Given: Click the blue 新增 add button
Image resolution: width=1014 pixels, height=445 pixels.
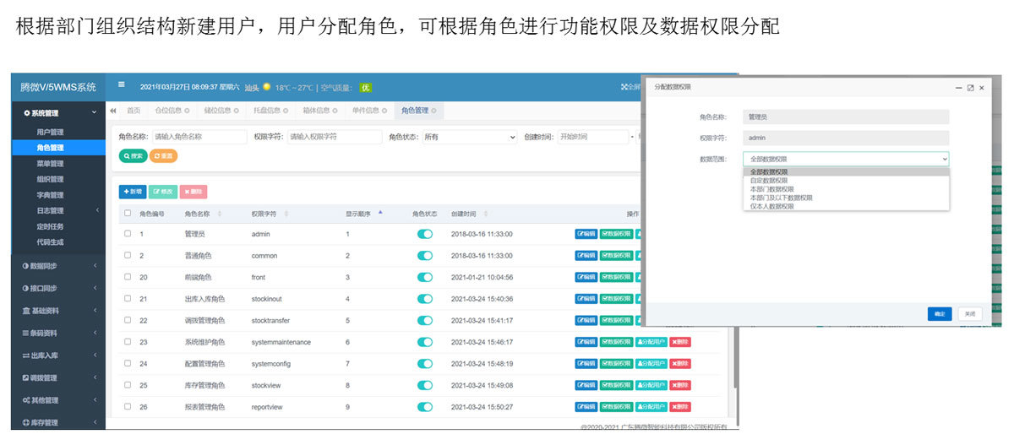Looking at the screenshot, I should [133, 192].
